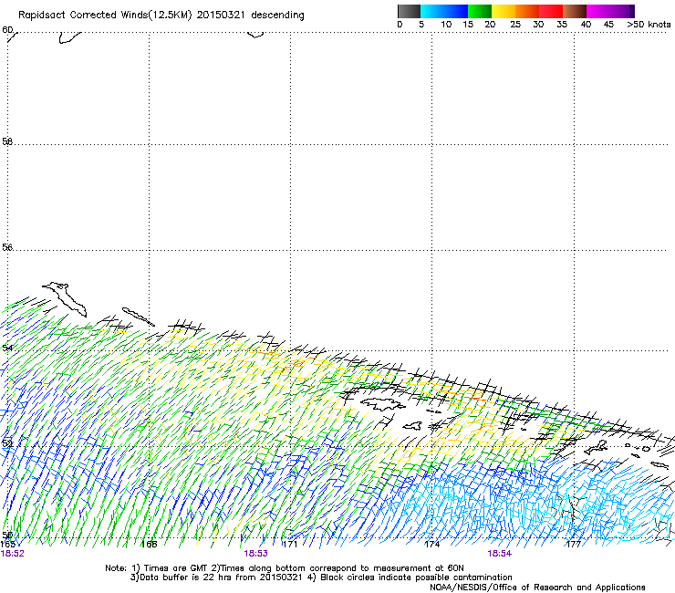Pick the magenta 40–45 knots legend segment

point(598,11)
